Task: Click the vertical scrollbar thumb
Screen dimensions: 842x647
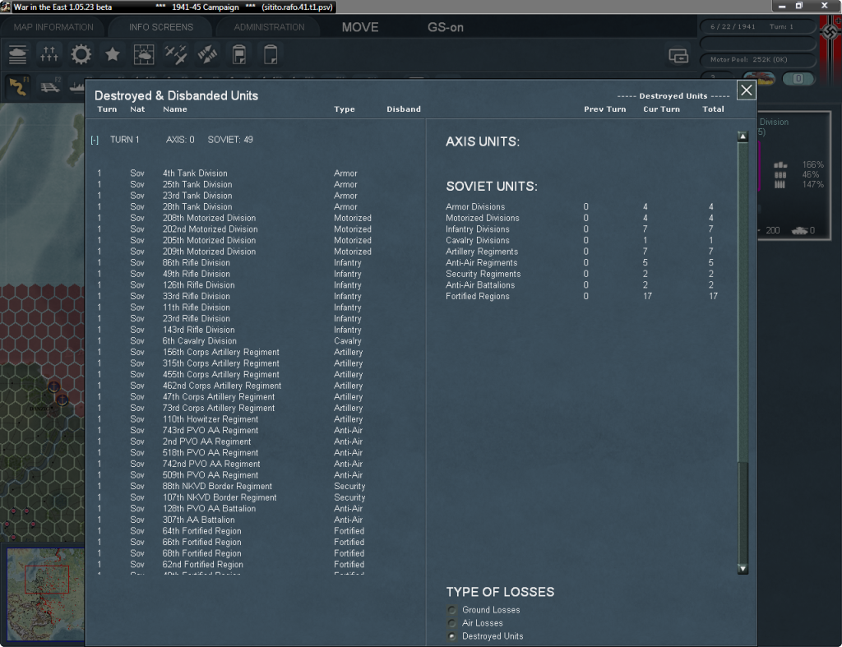Action: click(x=743, y=301)
